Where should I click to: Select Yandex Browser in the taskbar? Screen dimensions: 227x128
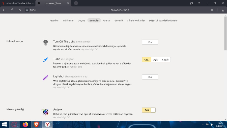[47, 124]
